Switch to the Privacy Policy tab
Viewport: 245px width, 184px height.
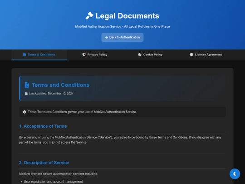tap(95, 55)
